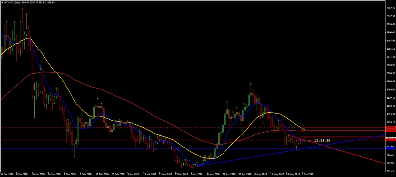Select the red price level label 1148.06
This screenshot has width=396, height=177.
(390, 131)
